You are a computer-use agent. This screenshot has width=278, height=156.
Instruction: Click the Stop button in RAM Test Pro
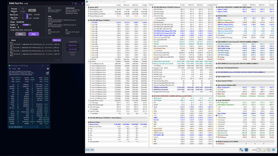pyautogui.click(x=33, y=34)
